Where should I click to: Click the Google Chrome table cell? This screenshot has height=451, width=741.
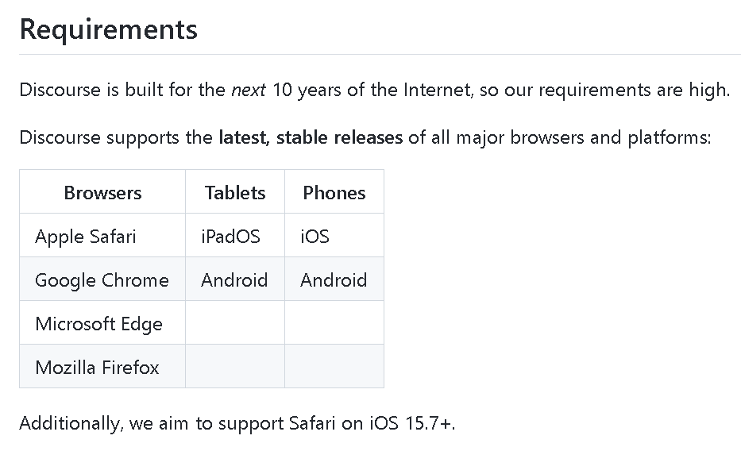click(102, 279)
